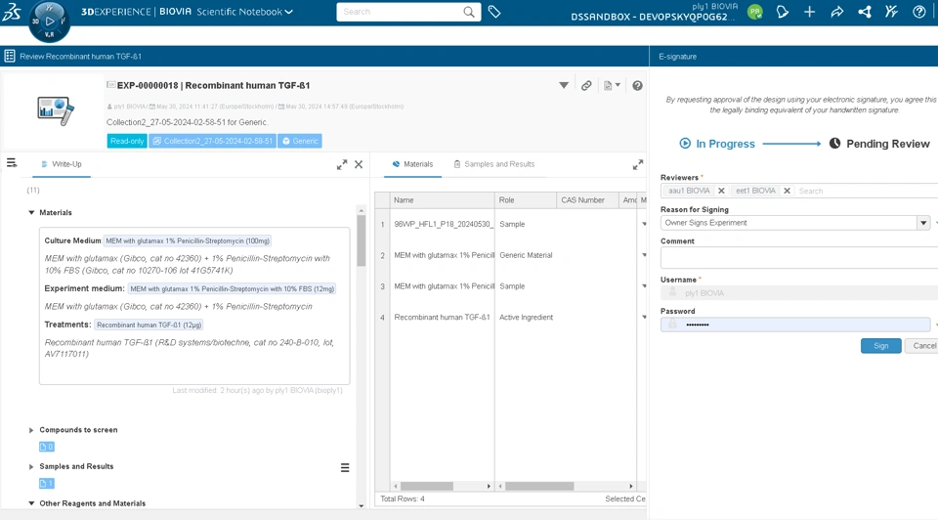Viewport: 938px width, 520px height.
Task: Click the Reviewers search field
Action: 868,191
